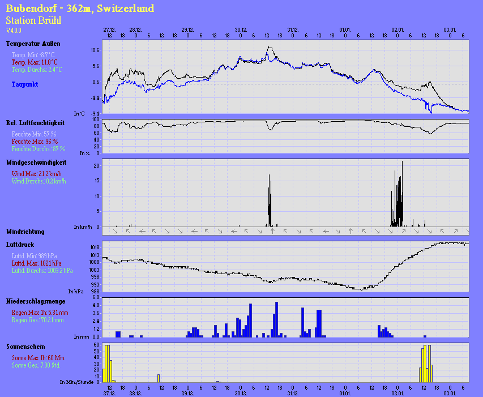This screenshot has height=397, width=483.
Task: Select the '6.0' rainfall axis value
Action: [96, 297]
